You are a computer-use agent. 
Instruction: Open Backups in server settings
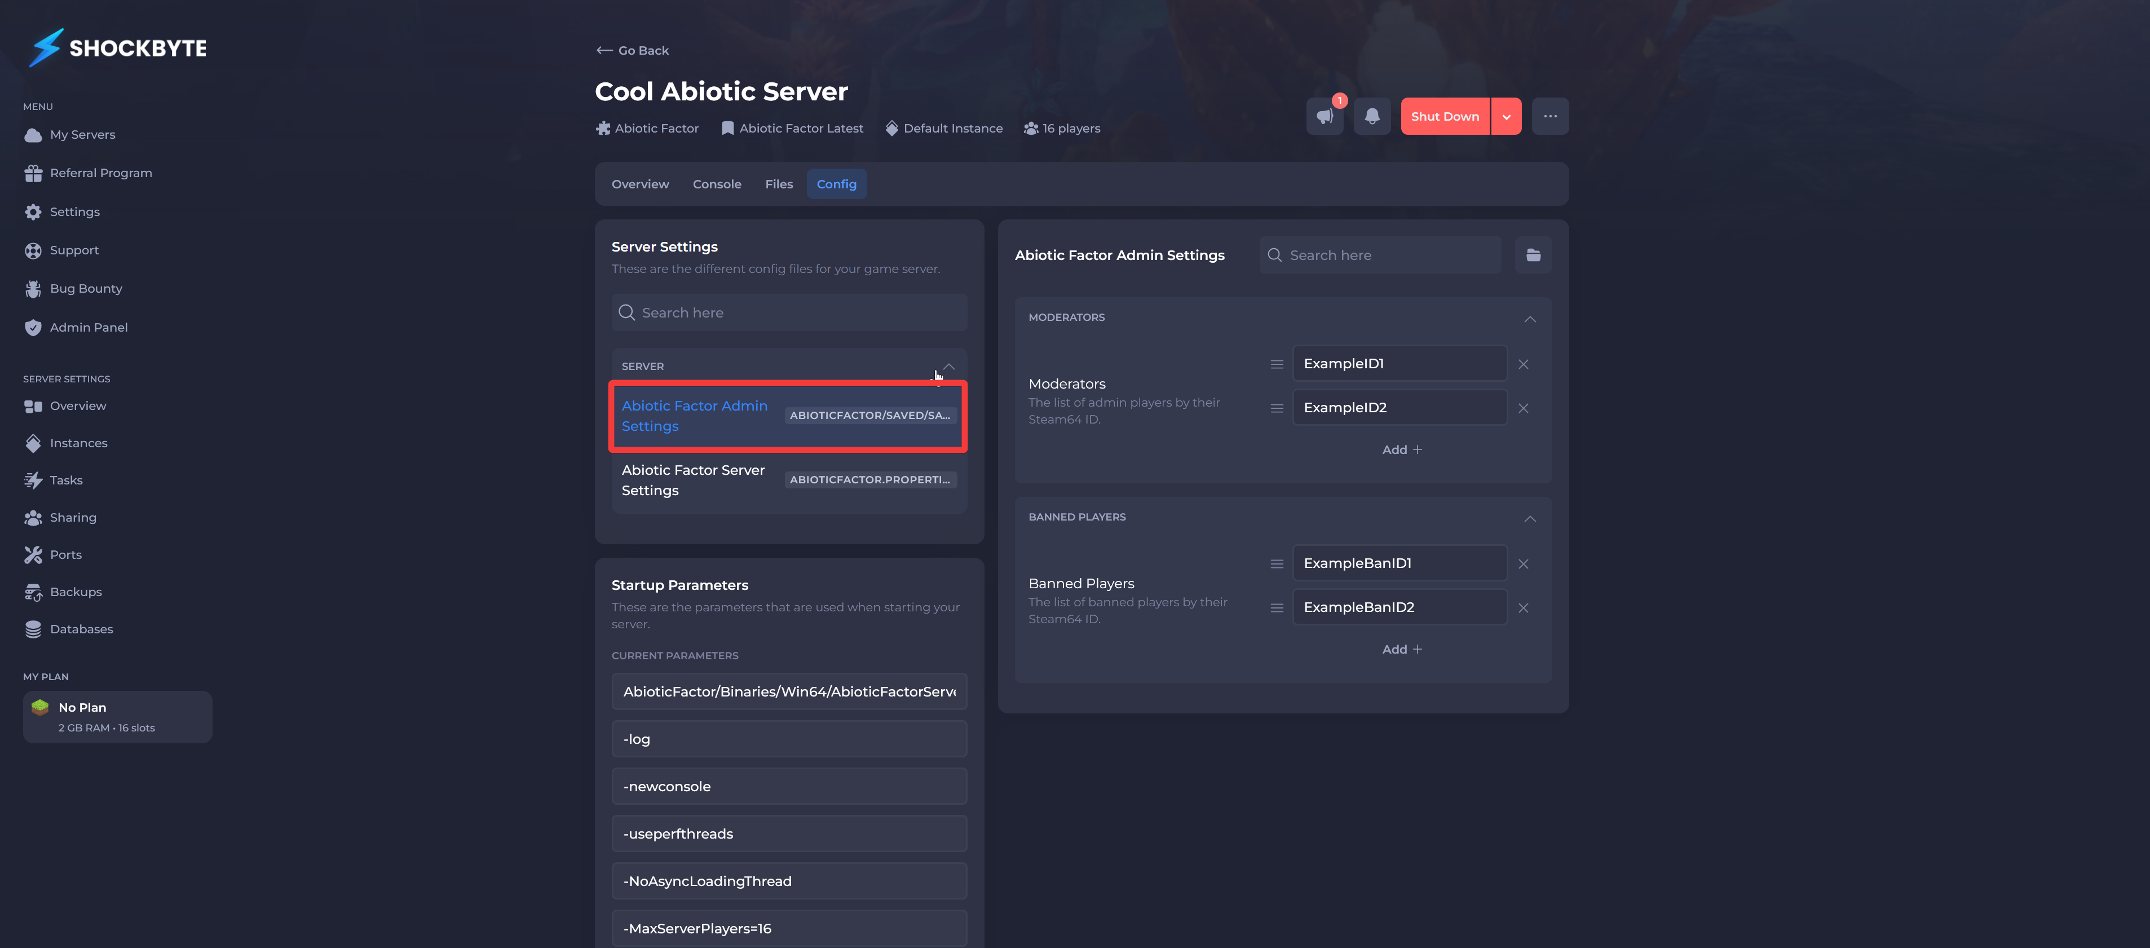click(x=63, y=592)
